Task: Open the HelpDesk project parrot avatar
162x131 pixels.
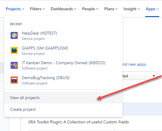Action: 14,35
